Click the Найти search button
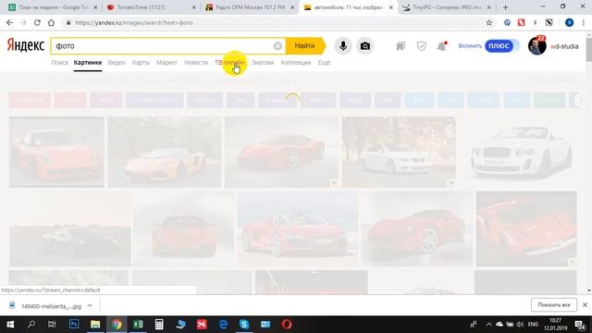The height and width of the screenshot is (333, 592). tap(304, 46)
